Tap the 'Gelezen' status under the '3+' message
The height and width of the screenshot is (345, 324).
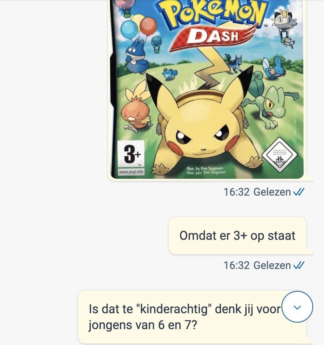(x=272, y=265)
